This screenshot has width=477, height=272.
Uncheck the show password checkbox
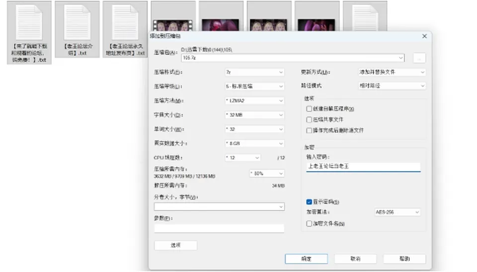click(x=309, y=202)
